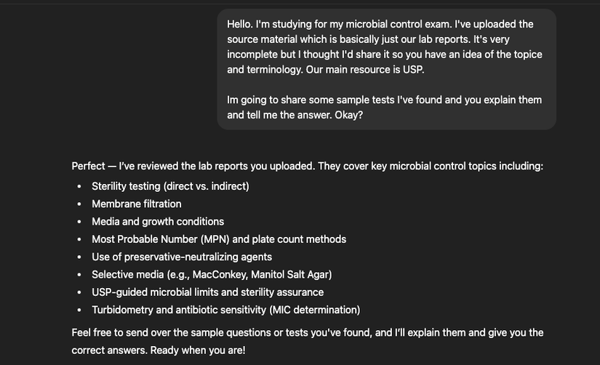The height and width of the screenshot is (365, 600).
Task: Click the 'Perfect — I've reviewed the lab reports' line
Action: 307,166
